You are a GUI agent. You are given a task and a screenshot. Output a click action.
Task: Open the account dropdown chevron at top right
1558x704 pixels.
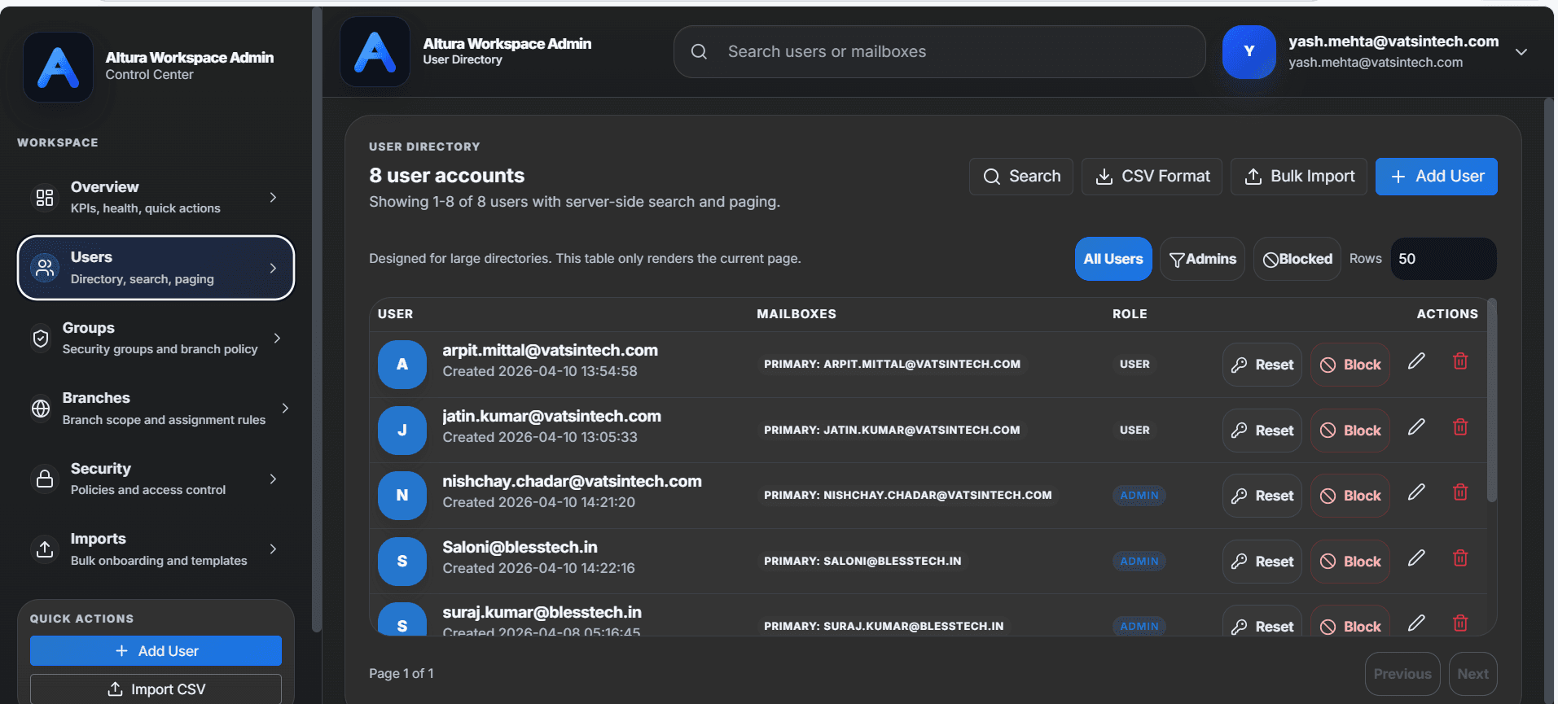point(1521,52)
